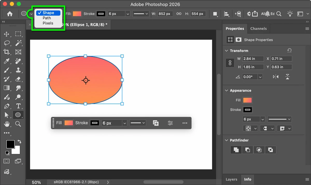The width and height of the screenshot is (311, 185).
Task: Select the Pen tool
Action: (x=7, y=106)
